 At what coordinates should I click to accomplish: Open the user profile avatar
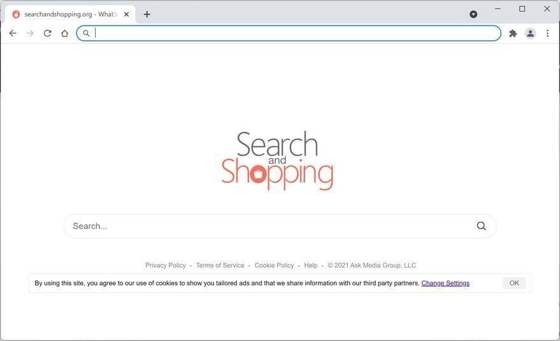coord(530,33)
